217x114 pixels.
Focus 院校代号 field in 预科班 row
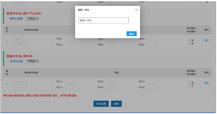pos(20,82)
